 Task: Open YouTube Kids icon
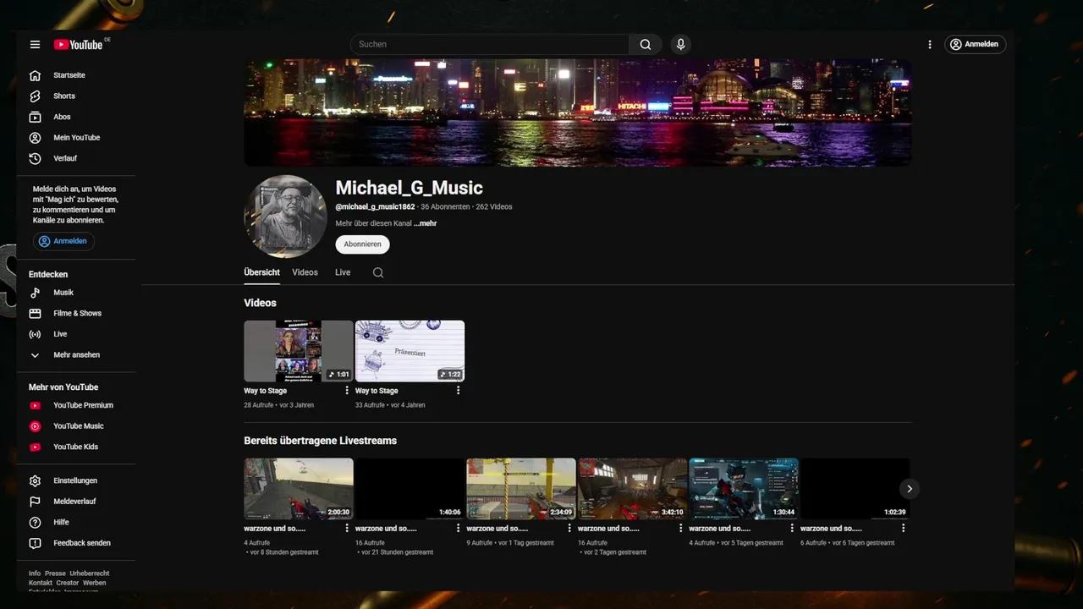point(35,447)
